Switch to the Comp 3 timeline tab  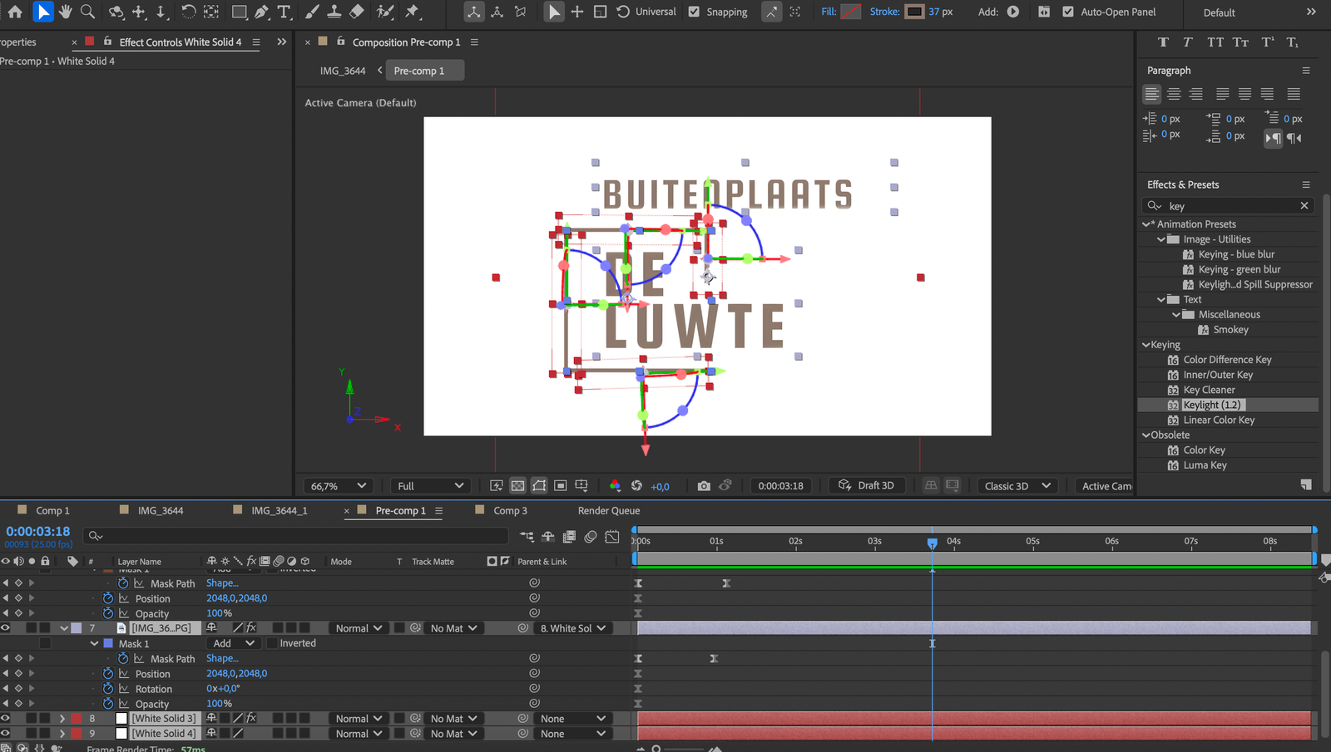509,511
